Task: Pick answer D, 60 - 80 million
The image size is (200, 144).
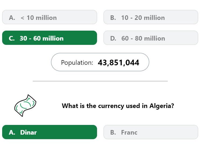Action: point(151,38)
